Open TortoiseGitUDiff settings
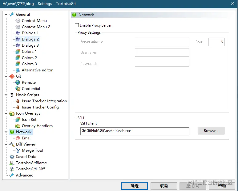Viewport: 238px width, 191px height. 30,169
